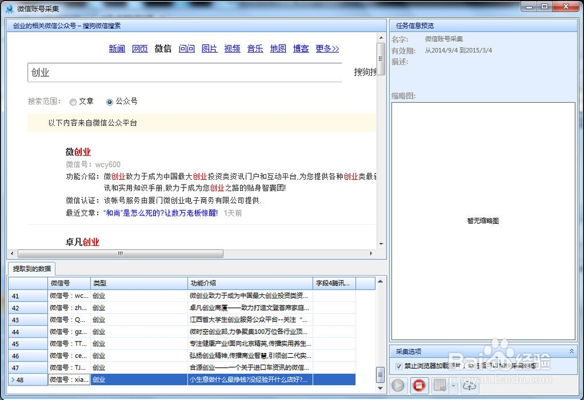This screenshot has height=400, width=584.
Task: Open the 地图 navigation link
Action: pyautogui.click(x=278, y=48)
